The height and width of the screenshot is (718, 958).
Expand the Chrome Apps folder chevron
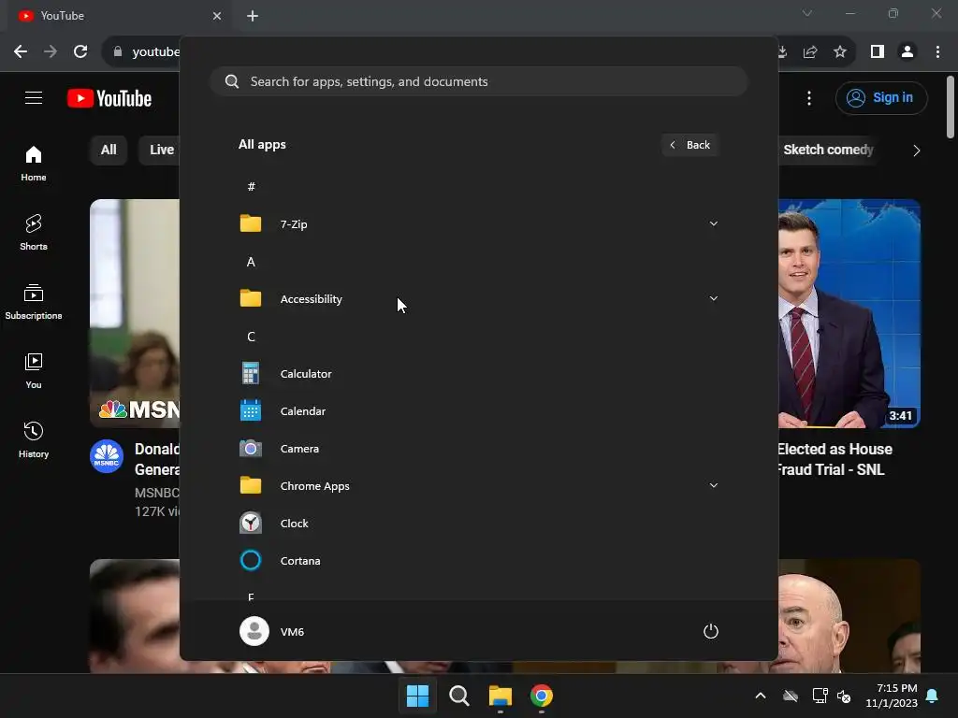pyautogui.click(x=713, y=485)
